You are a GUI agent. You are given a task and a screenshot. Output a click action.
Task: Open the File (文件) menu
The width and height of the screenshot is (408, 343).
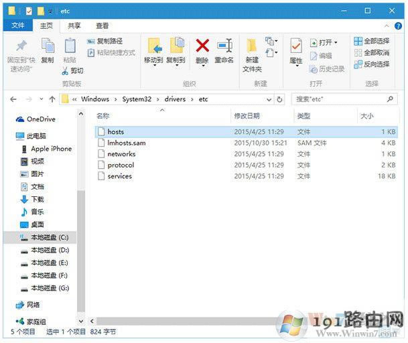pos(18,25)
